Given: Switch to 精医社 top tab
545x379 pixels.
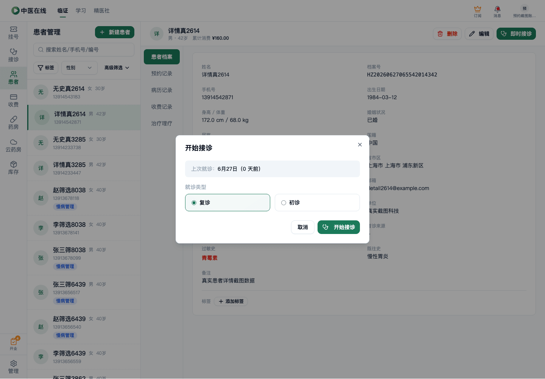Looking at the screenshot, I should [102, 11].
